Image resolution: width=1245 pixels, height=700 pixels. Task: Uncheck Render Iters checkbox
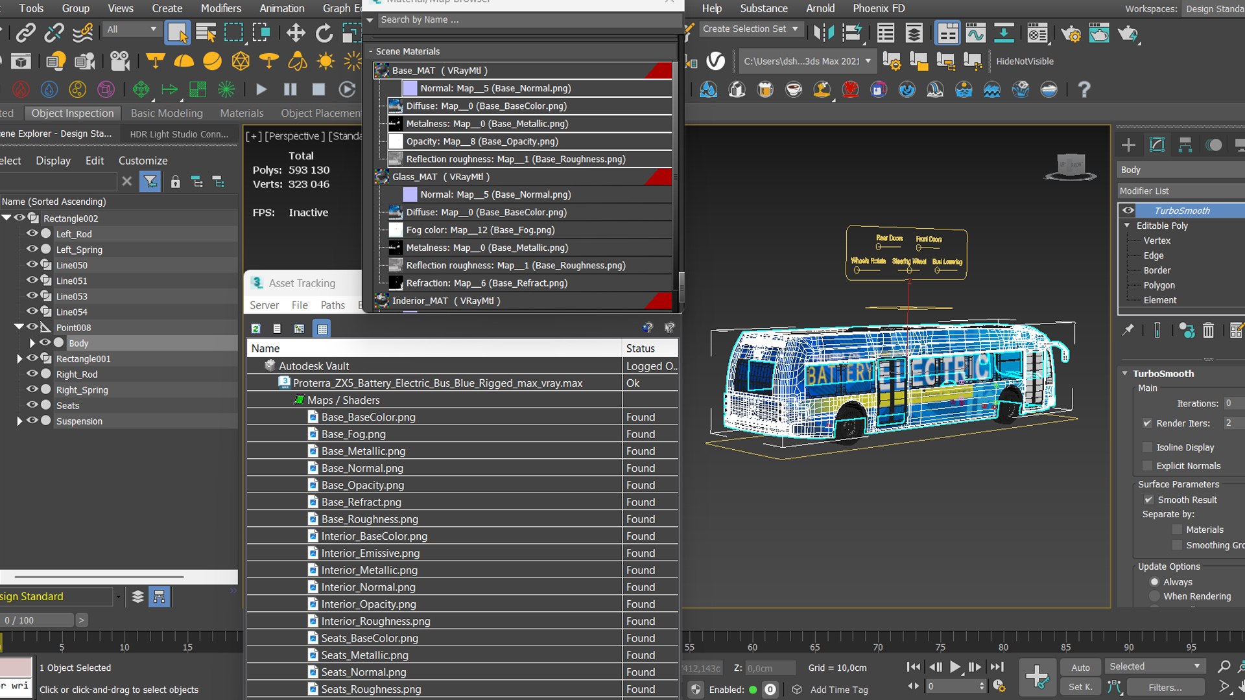pos(1147,423)
